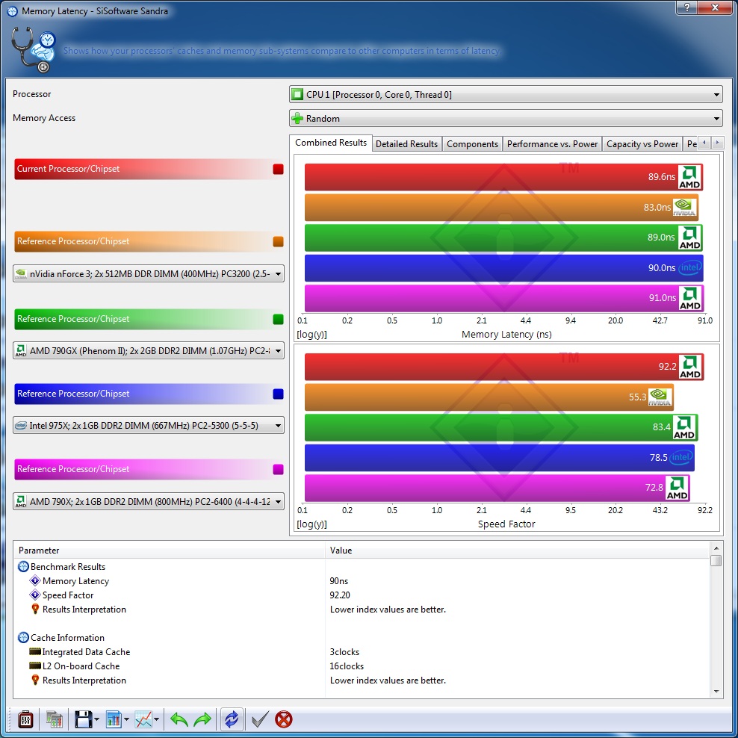Click the Benchmark Results clock icon
Image resolution: width=738 pixels, height=738 pixels.
point(23,567)
